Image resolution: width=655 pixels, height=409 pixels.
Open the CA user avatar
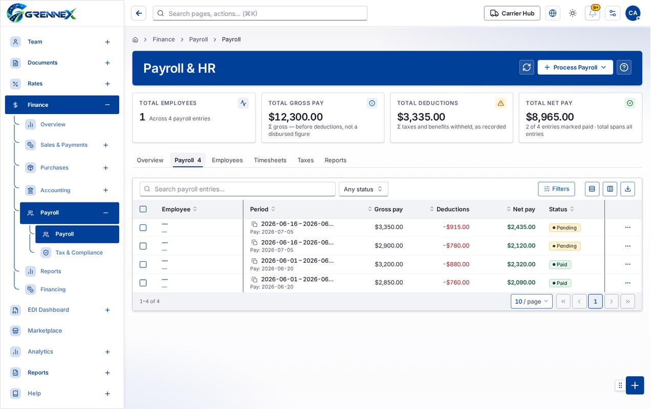(632, 13)
